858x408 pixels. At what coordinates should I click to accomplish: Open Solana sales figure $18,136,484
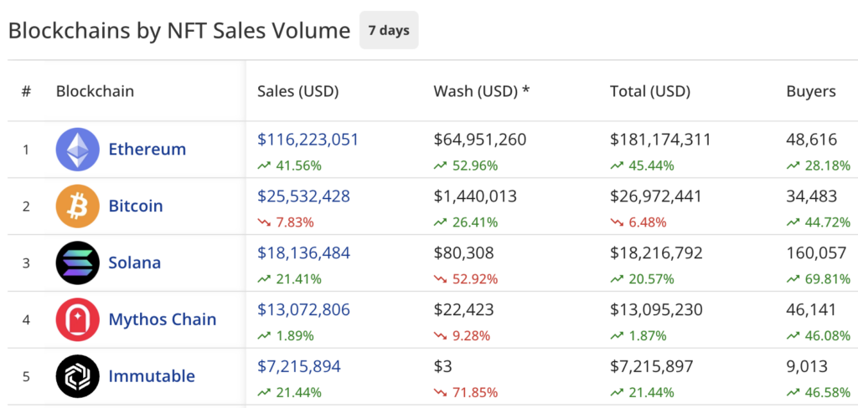tap(303, 252)
